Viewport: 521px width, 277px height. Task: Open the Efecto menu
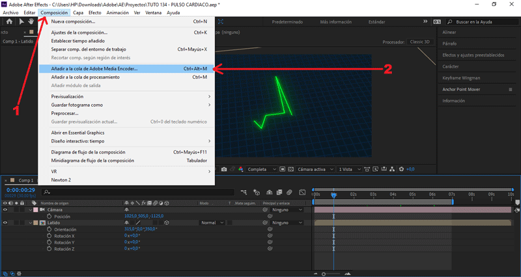94,12
